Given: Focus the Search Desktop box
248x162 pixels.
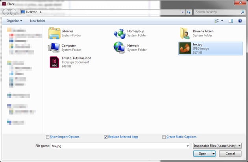Looking at the screenshot, I should [x=217, y=12].
